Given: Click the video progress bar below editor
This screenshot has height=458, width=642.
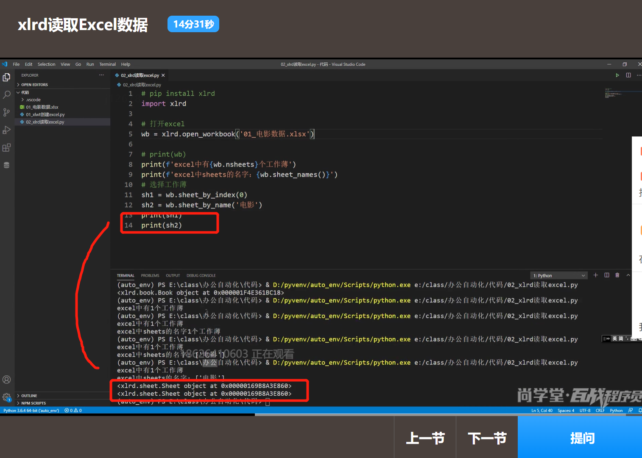Looking at the screenshot, I should click(x=321, y=415).
